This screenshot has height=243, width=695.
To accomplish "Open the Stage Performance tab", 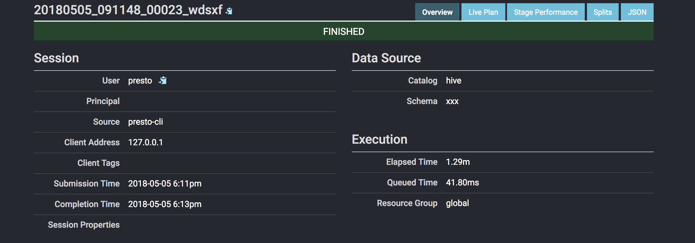I will (546, 12).
